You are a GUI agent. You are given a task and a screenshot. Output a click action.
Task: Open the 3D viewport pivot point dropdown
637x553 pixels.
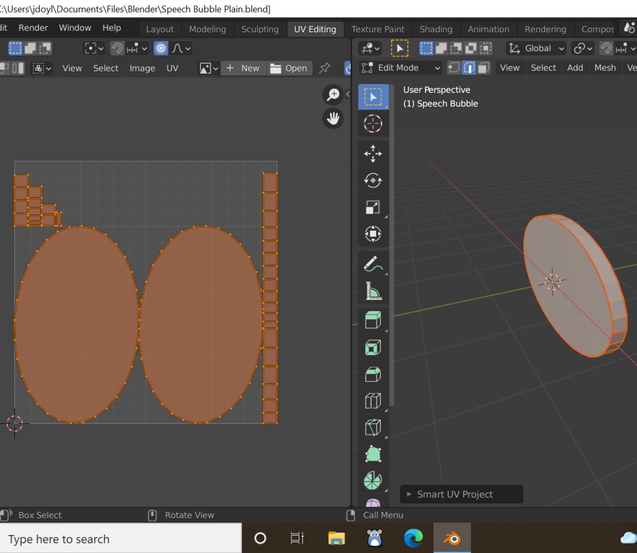click(583, 49)
